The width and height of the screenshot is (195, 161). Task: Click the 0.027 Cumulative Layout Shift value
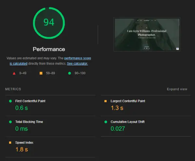click(118, 129)
